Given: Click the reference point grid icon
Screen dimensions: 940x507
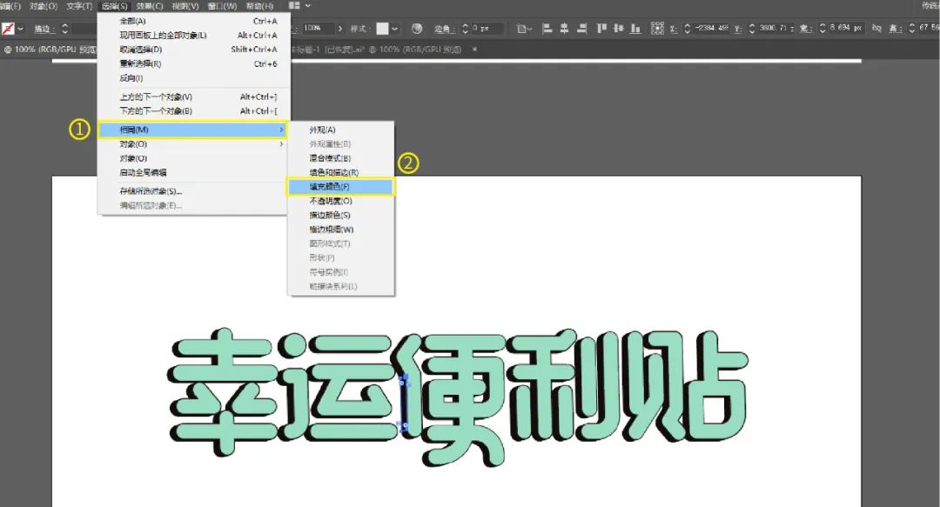Looking at the screenshot, I should 658,28.
